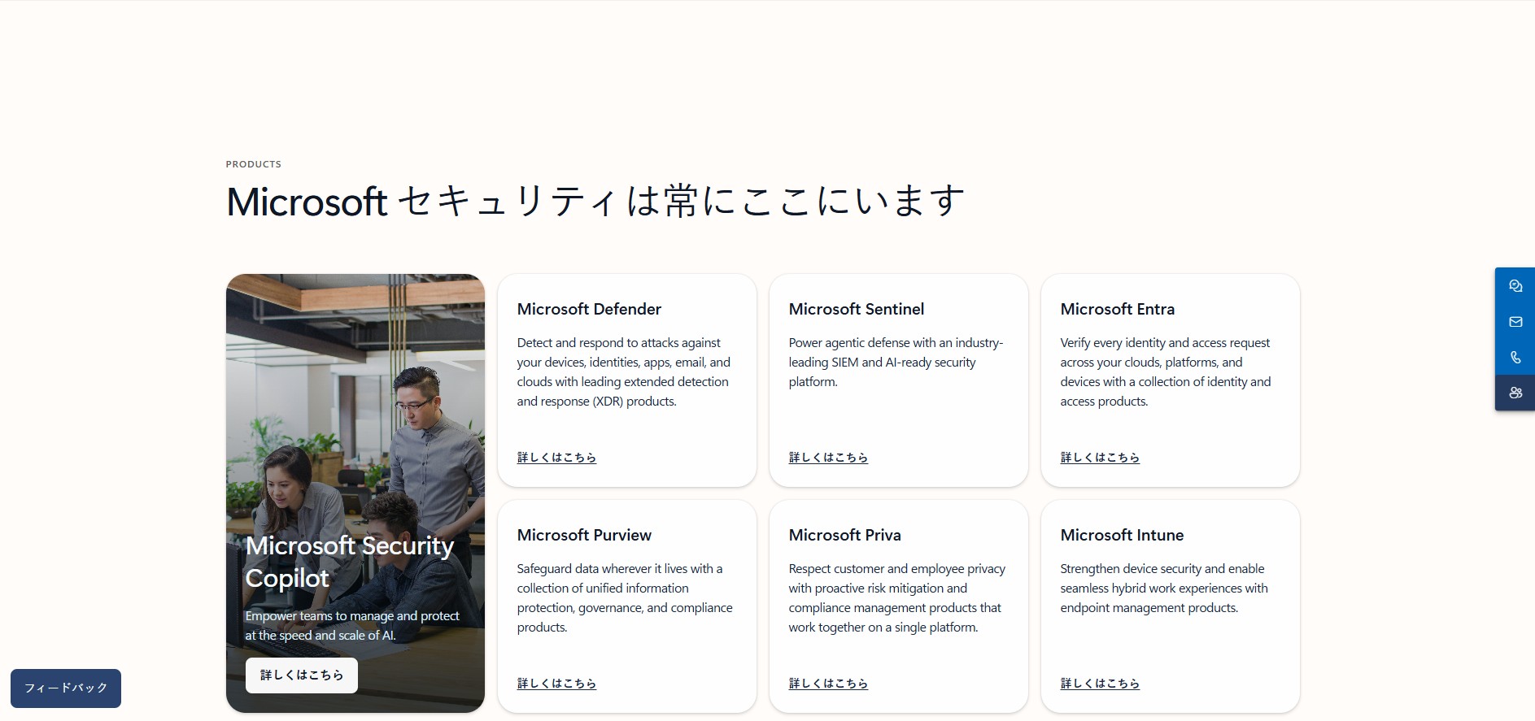Select the Microsoft Intune card title

pos(1122,535)
